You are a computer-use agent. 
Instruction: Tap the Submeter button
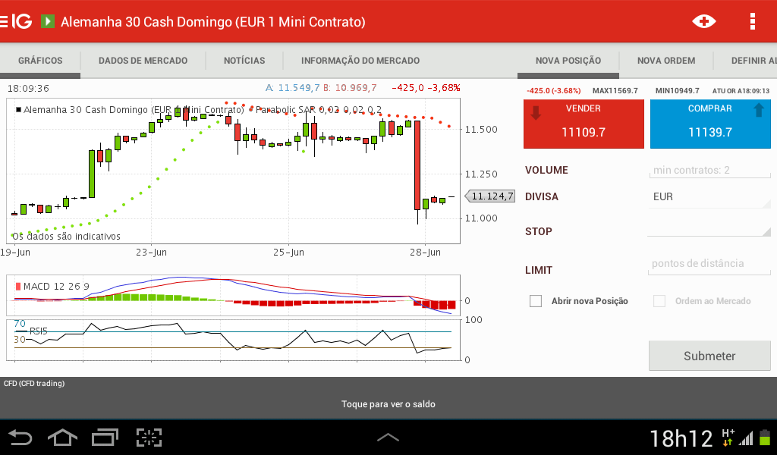[x=709, y=356]
